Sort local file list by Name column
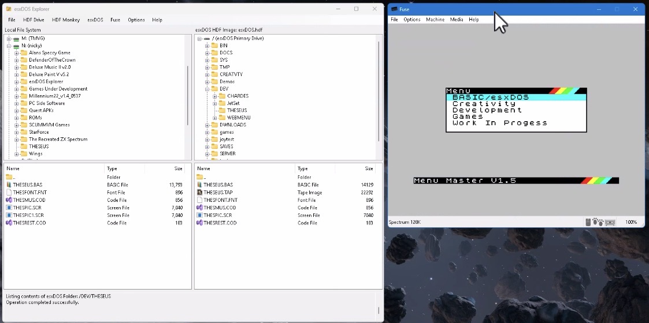649x323 pixels. (x=54, y=168)
